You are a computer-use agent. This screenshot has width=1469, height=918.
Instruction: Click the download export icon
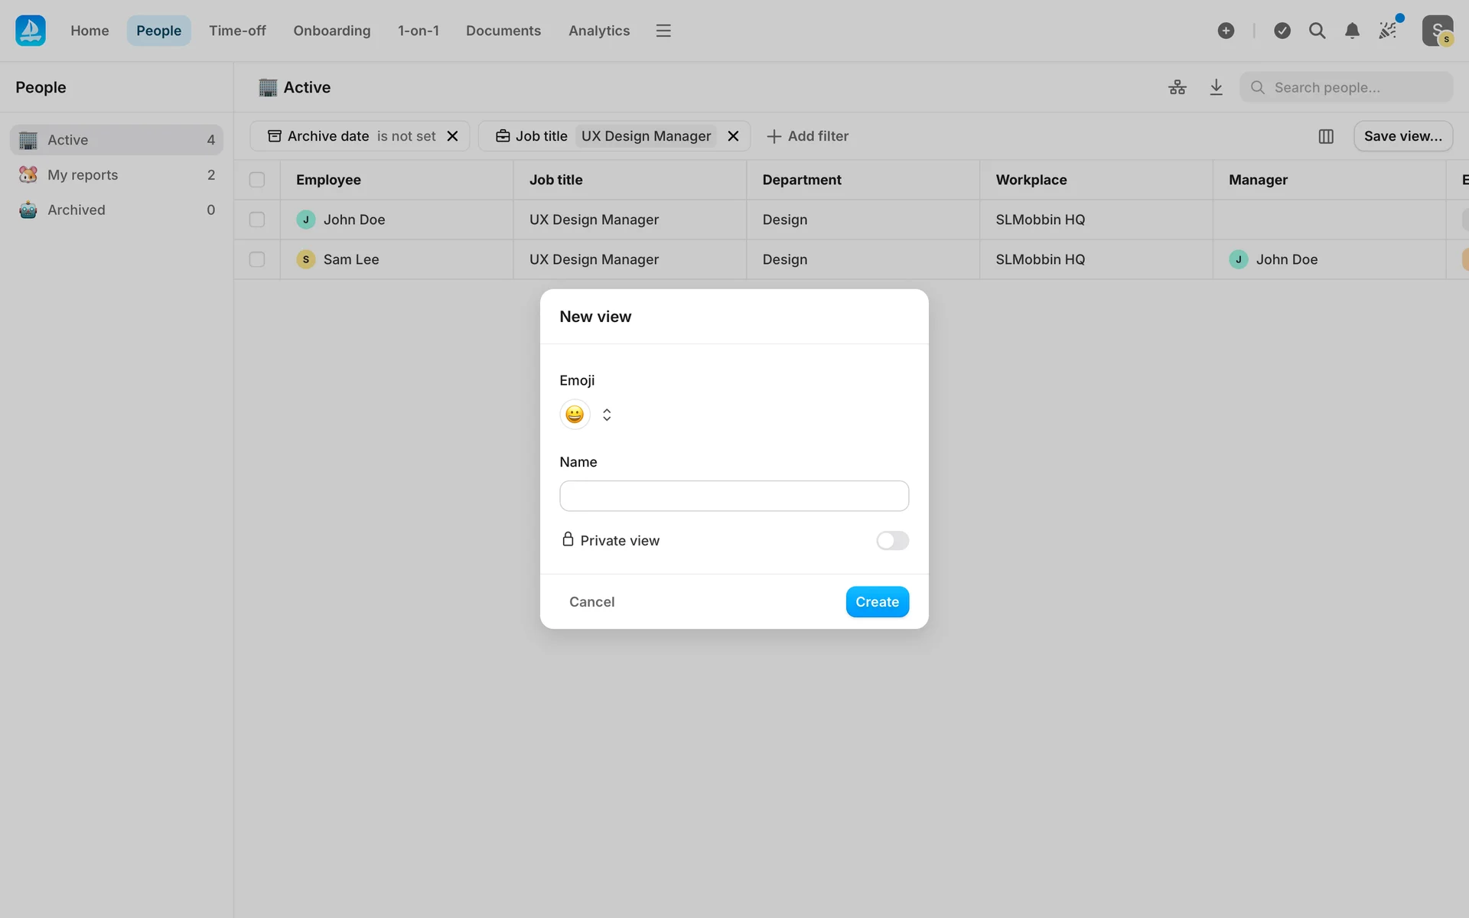1216,87
